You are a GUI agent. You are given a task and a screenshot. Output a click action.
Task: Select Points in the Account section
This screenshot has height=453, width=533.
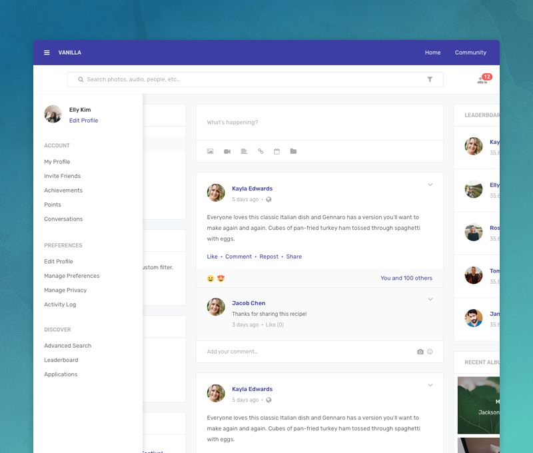pyautogui.click(x=53, y=205)
